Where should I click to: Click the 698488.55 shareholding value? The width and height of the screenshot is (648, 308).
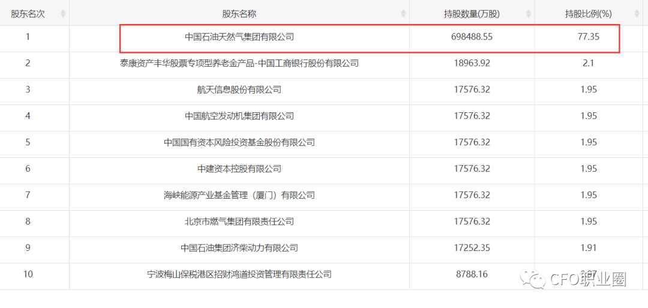pyautogui.click(x=472, y=37)
